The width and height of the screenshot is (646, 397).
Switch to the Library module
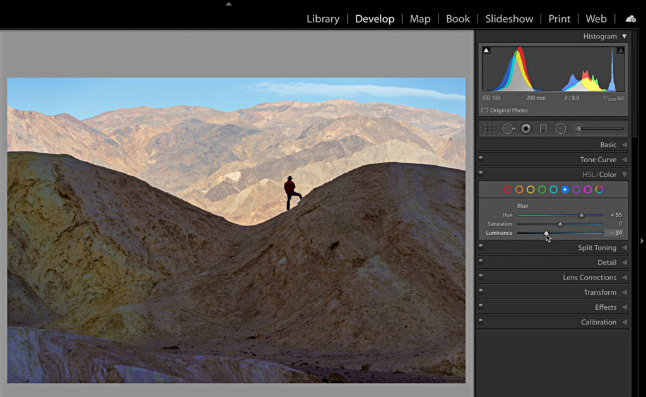(x=323, y=19)
